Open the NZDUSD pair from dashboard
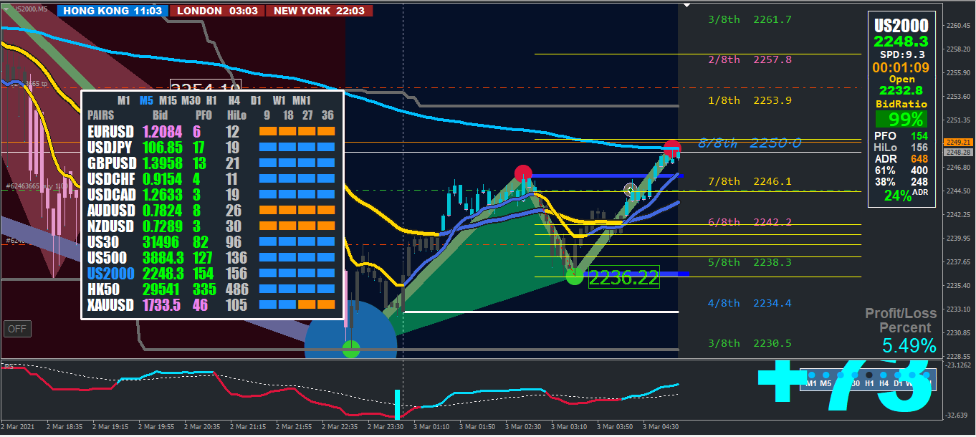The image size is (976, 437). 111,226
